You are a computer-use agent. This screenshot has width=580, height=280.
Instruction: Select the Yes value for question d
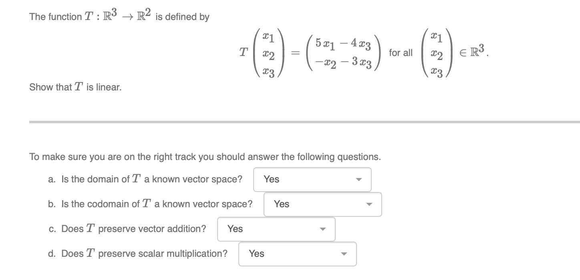tap(256, 254)
